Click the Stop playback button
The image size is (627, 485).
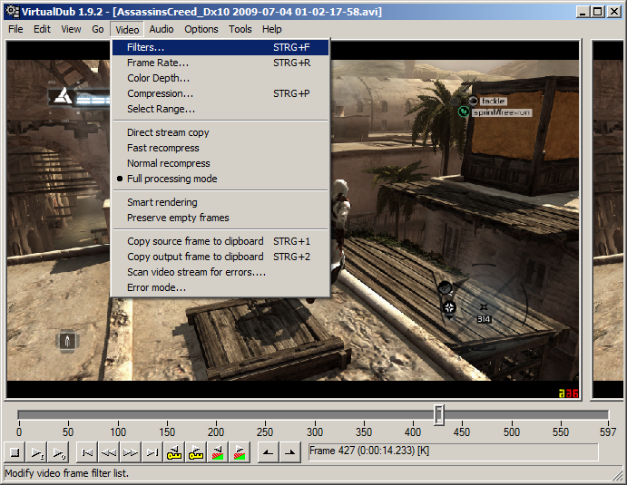click(15, 452)
